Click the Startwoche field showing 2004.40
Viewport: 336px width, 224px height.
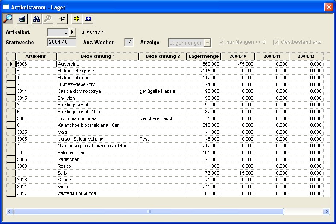(x=61, y=42)
